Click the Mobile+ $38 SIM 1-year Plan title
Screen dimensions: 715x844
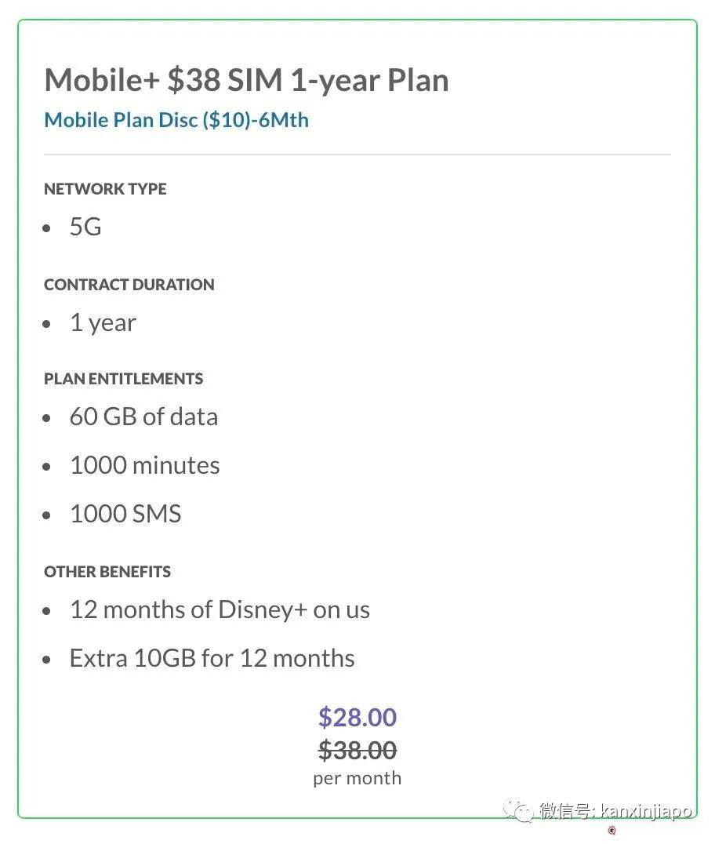pos(246,80)
